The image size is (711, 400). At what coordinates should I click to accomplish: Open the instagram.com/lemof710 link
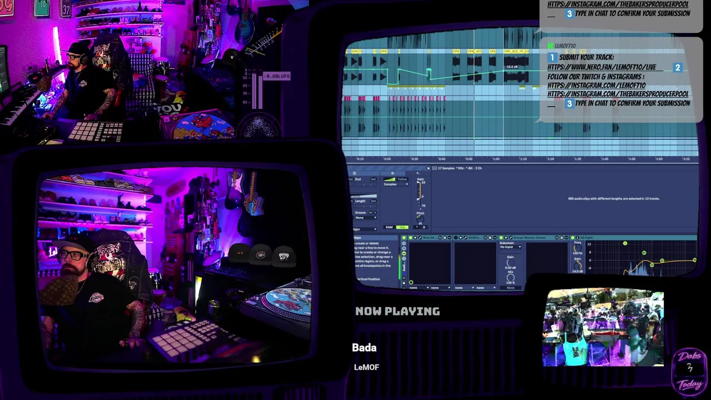coord(597,86)
